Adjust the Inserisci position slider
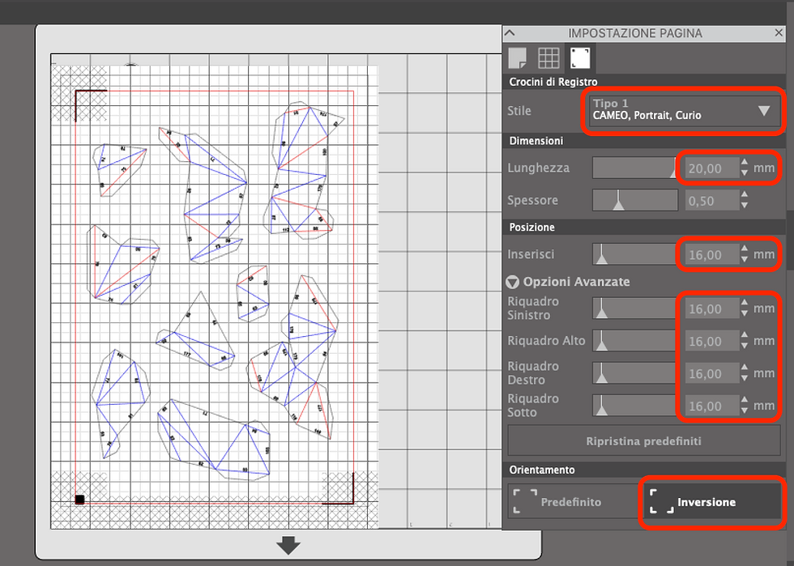 (x=635, y=254)
